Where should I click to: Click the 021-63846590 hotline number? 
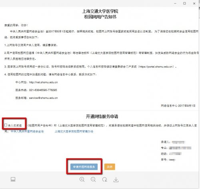coord(43,90)
